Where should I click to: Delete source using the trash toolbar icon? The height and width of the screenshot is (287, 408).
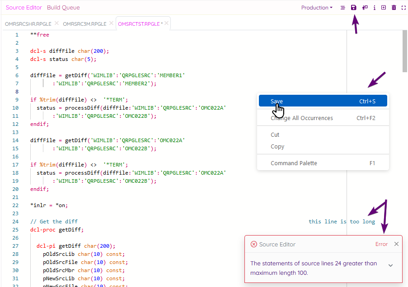click(x=394, y=7)
